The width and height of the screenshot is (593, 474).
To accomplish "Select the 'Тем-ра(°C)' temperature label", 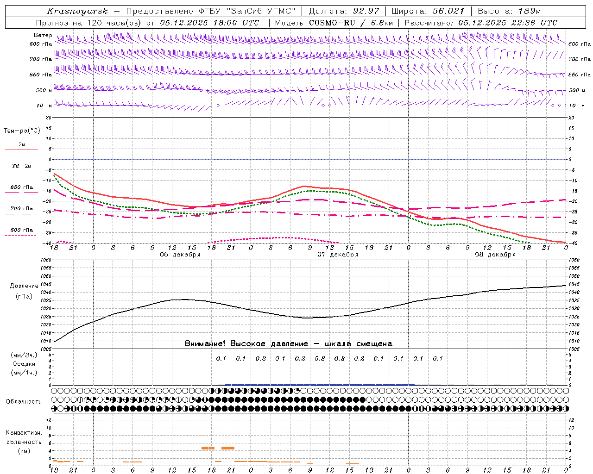I will click(22, 131).
